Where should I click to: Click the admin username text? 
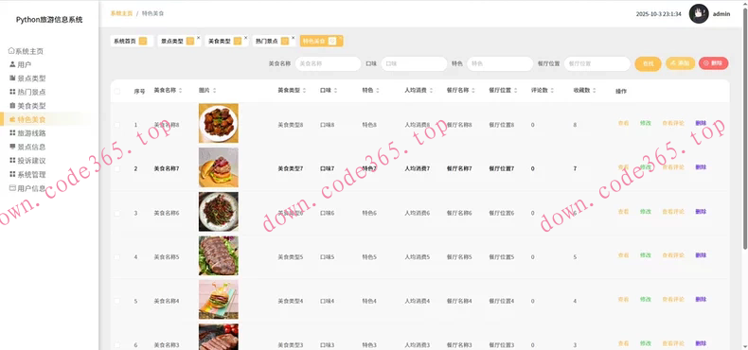[721, 14]
